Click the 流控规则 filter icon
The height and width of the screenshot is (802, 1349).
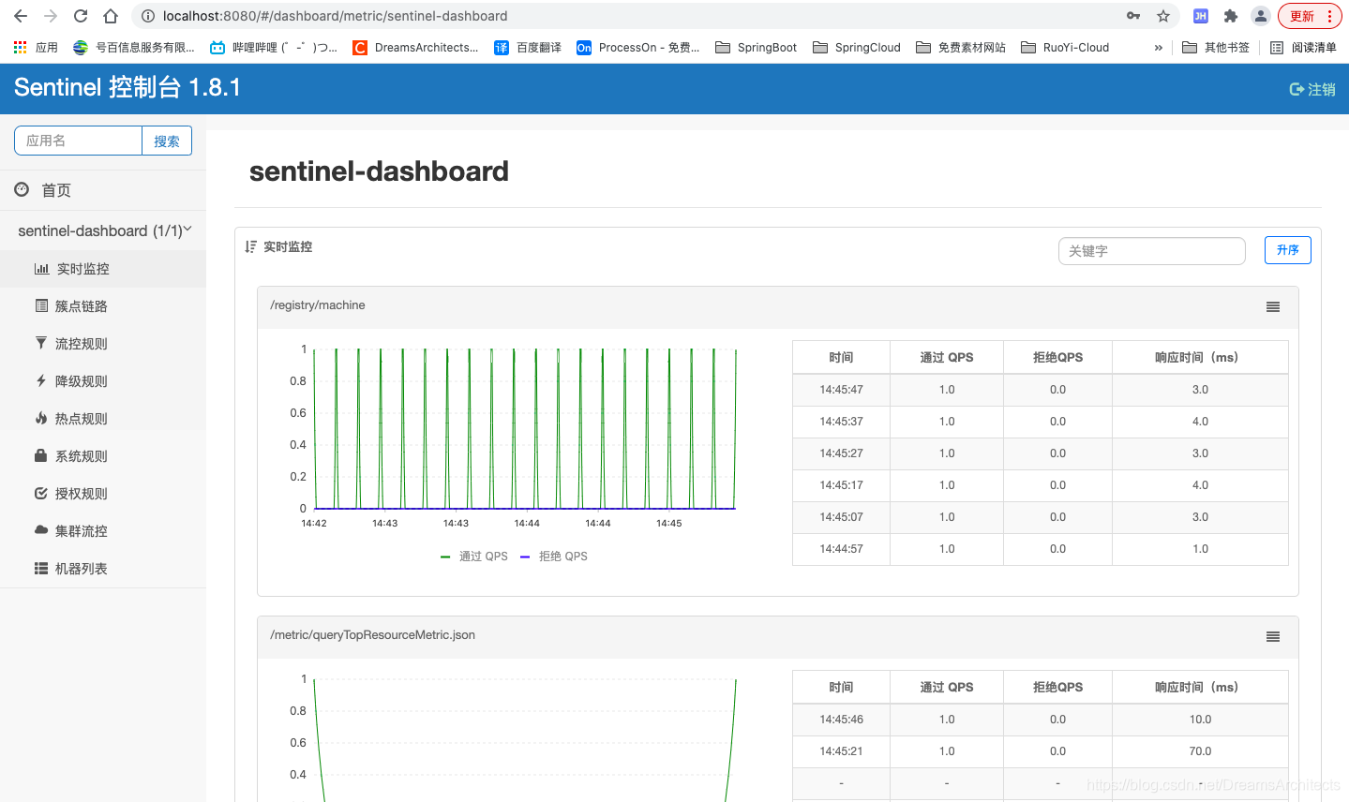41,343
